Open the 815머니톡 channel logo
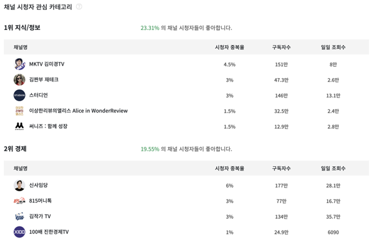This screenshot has height=245, width=376. point(19,201)
